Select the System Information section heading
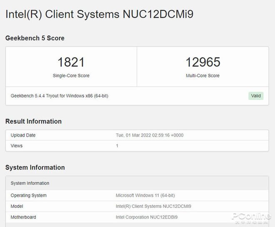Viewport: 275px width, 227px height. tap(35, 167)
